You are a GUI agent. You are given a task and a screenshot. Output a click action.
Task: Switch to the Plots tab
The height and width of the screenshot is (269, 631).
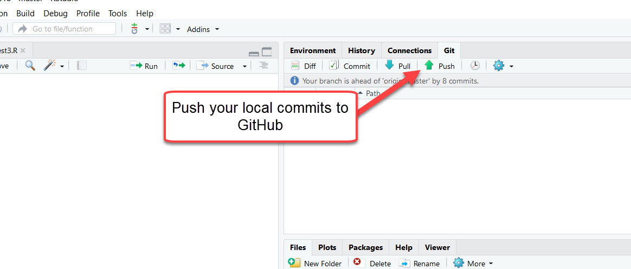coord(327,247)
